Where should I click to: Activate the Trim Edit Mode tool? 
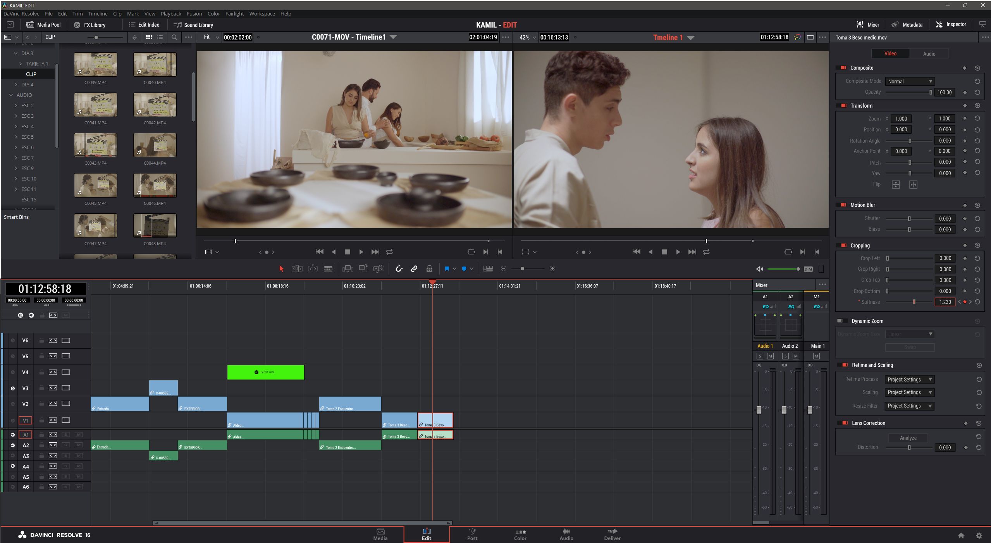[x=297, y=268]
